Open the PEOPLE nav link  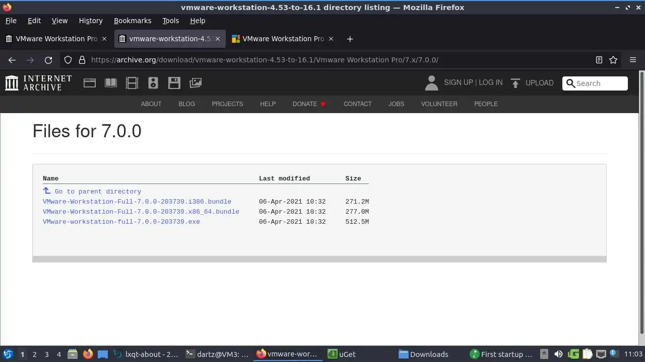click(486, 104)
